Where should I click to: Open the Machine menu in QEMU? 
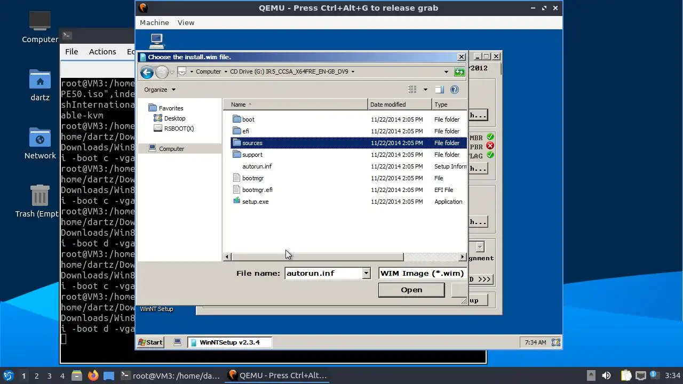tap(154, 22)
